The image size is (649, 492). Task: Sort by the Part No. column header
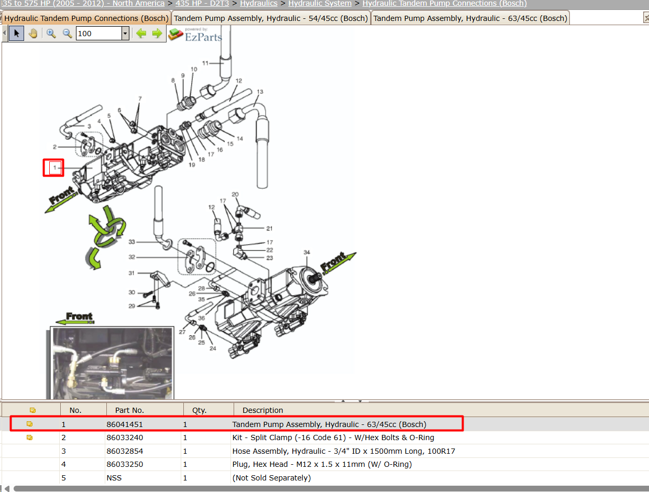point(145,410)
